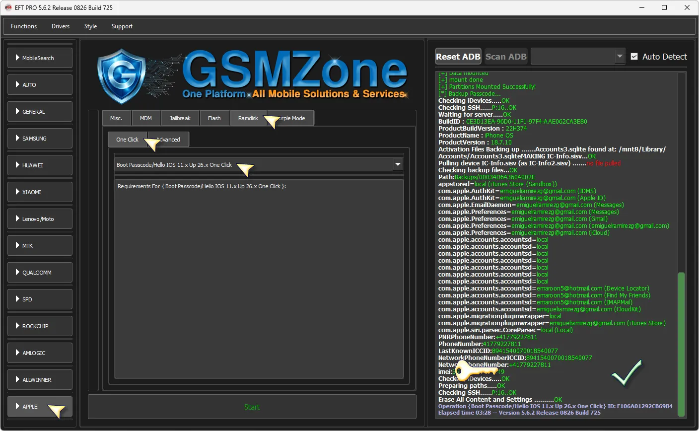Click the 'Requirements For' text line
The width and height of the screenshot is (699, 431).
(x=202, y=186)
